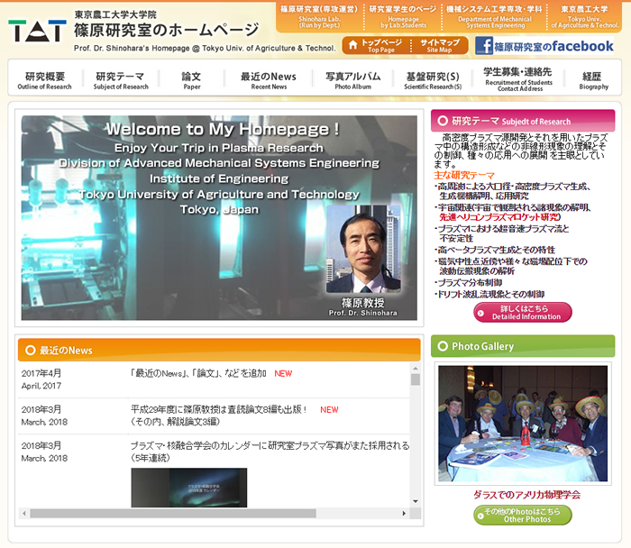Click the 篠原教授 name caption
631x548 pixels.
click(363, 303)
